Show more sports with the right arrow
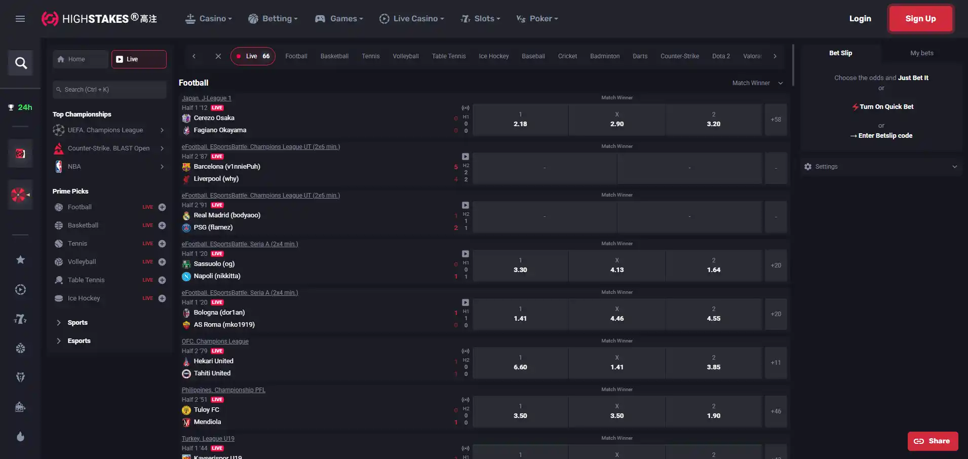This screenshot has height=459, width=968. click(775, 56)
